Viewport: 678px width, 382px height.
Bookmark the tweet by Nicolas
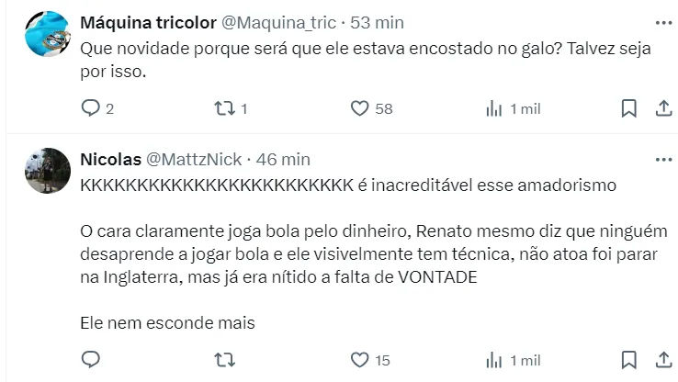(628, 359)
